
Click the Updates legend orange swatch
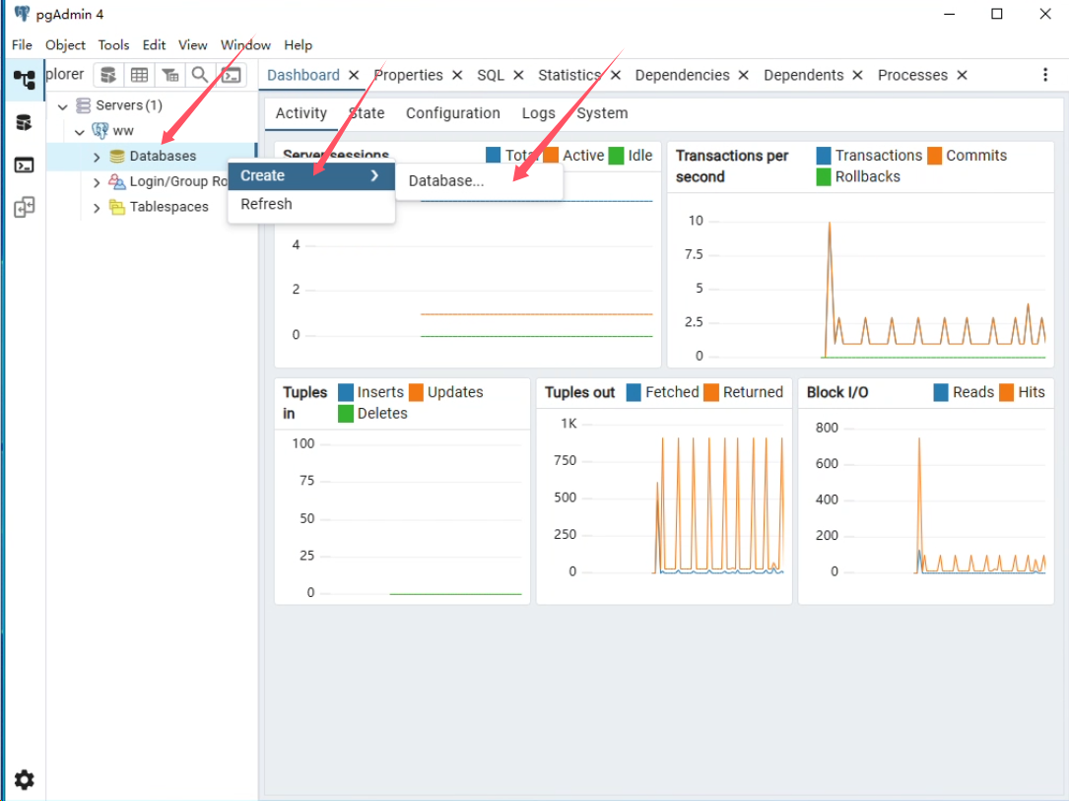(416, 392)
